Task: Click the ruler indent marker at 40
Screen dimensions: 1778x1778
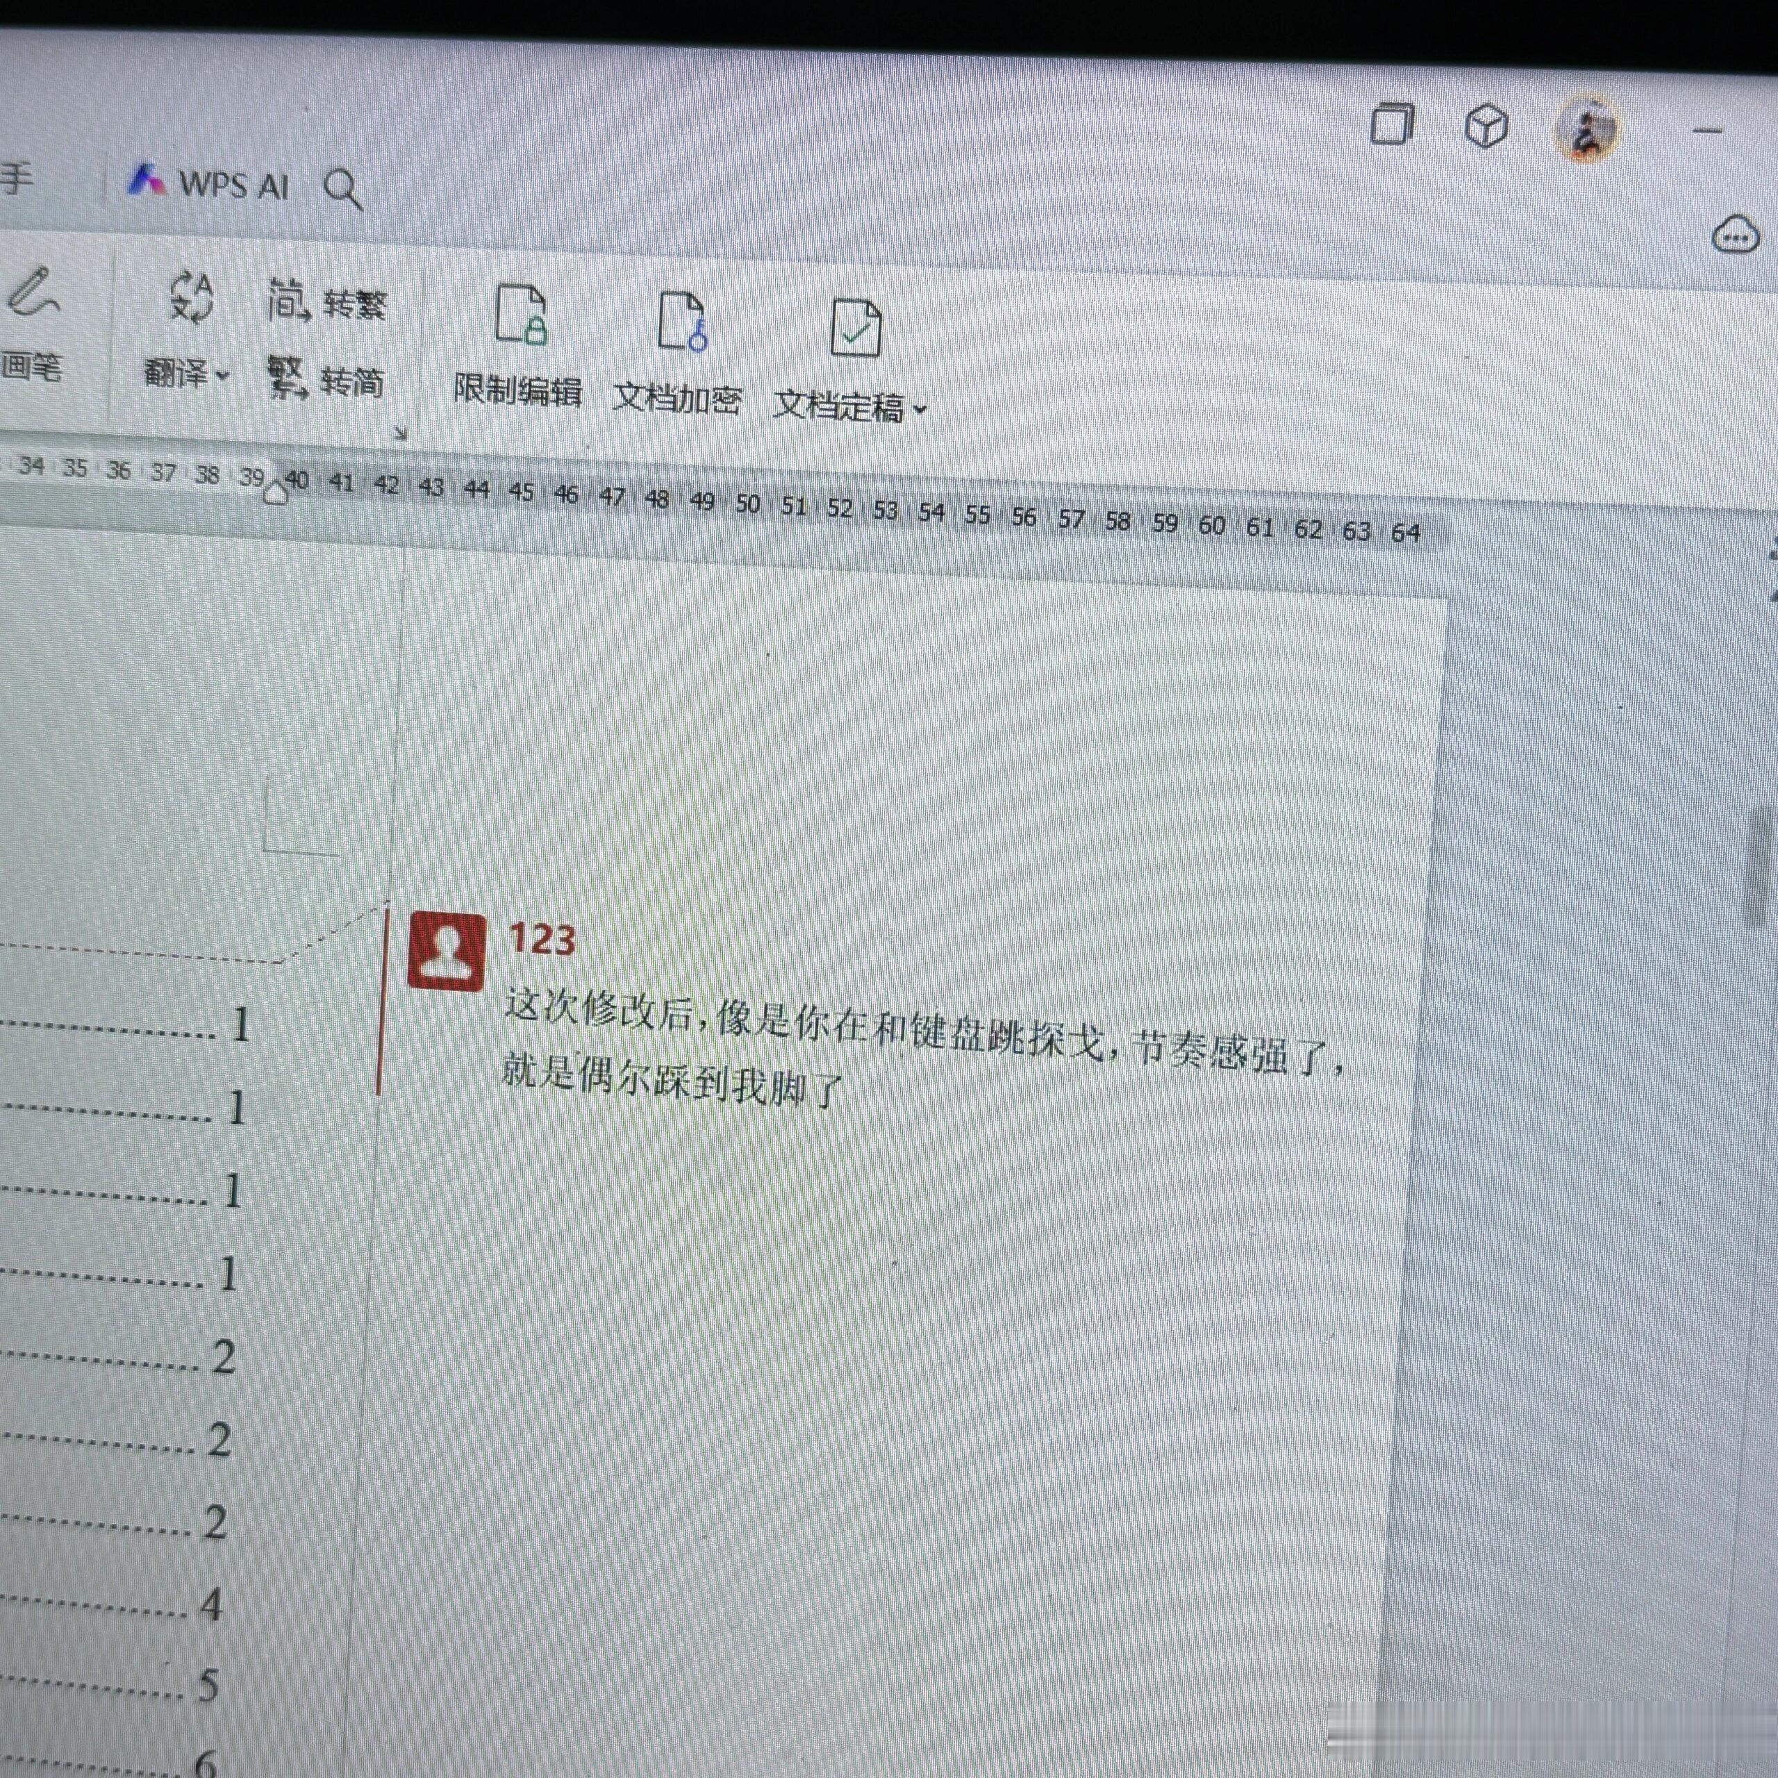Action: point(275,493)
